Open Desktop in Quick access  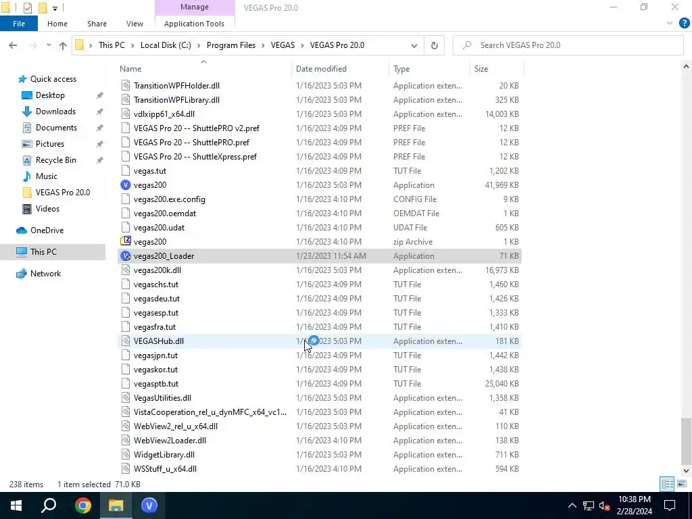(x=50, y=95)
